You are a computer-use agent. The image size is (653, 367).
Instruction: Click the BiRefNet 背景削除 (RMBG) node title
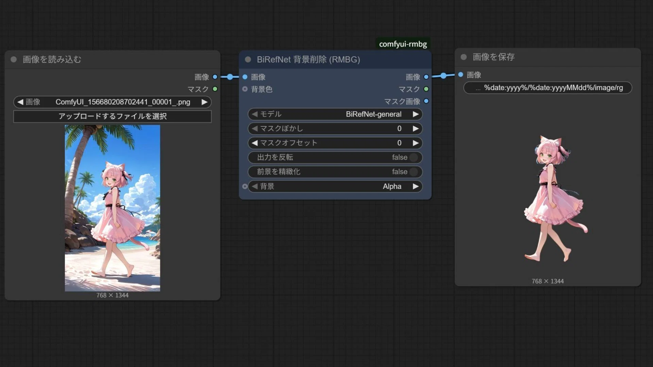pyautogui.click(x=308, y=59)
